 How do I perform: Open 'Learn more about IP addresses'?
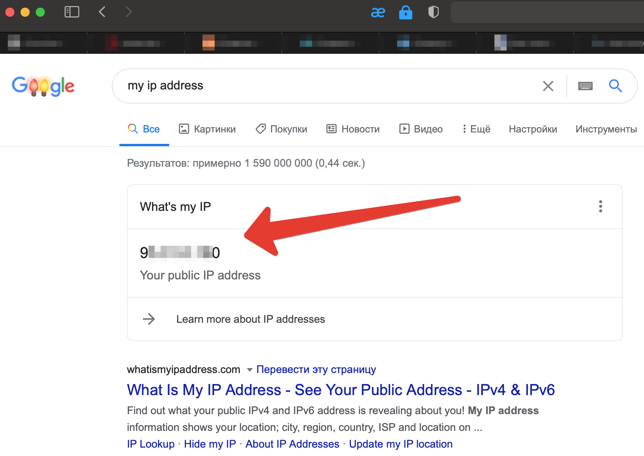[x=251, y=319]
